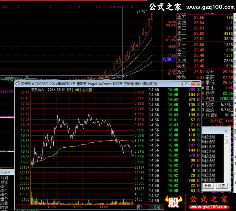Click the 买三 25.48 order book row

(x=205, y=55)
